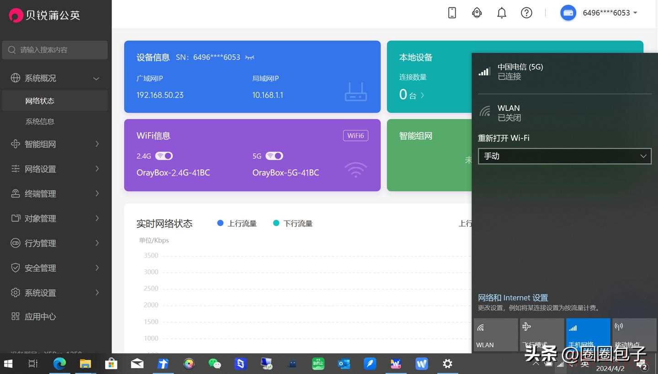Screen dimensions: 658x374
Task: Select 系统信息 in the sidebar
Action: coord(40,122)
